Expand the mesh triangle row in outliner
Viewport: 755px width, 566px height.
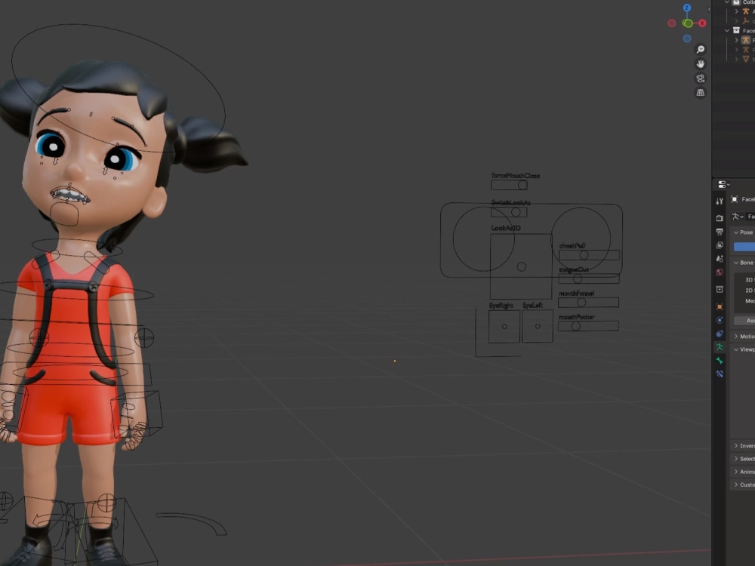click(x=736, y=59)
